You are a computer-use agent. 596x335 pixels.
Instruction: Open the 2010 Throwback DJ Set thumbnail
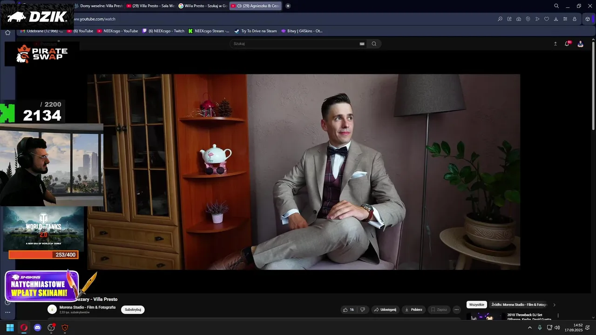pos(485,317)
